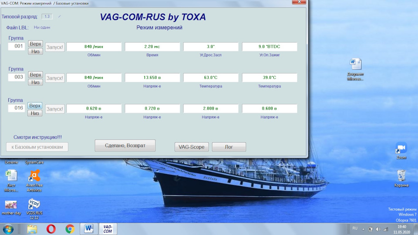Image resolution: width=418 pixels, height=235 pixels.
Task: Click Верх button for group 016
Action: [35, 105]
